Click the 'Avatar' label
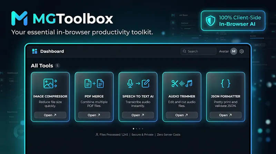This screenshot has width=276, height=154. tap(224, 51)
